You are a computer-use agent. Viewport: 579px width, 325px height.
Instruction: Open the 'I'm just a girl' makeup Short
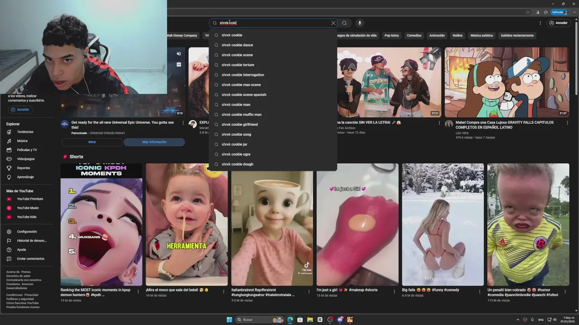point(357,224)
